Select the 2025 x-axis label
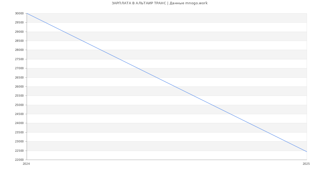 (x=306, y=164)
